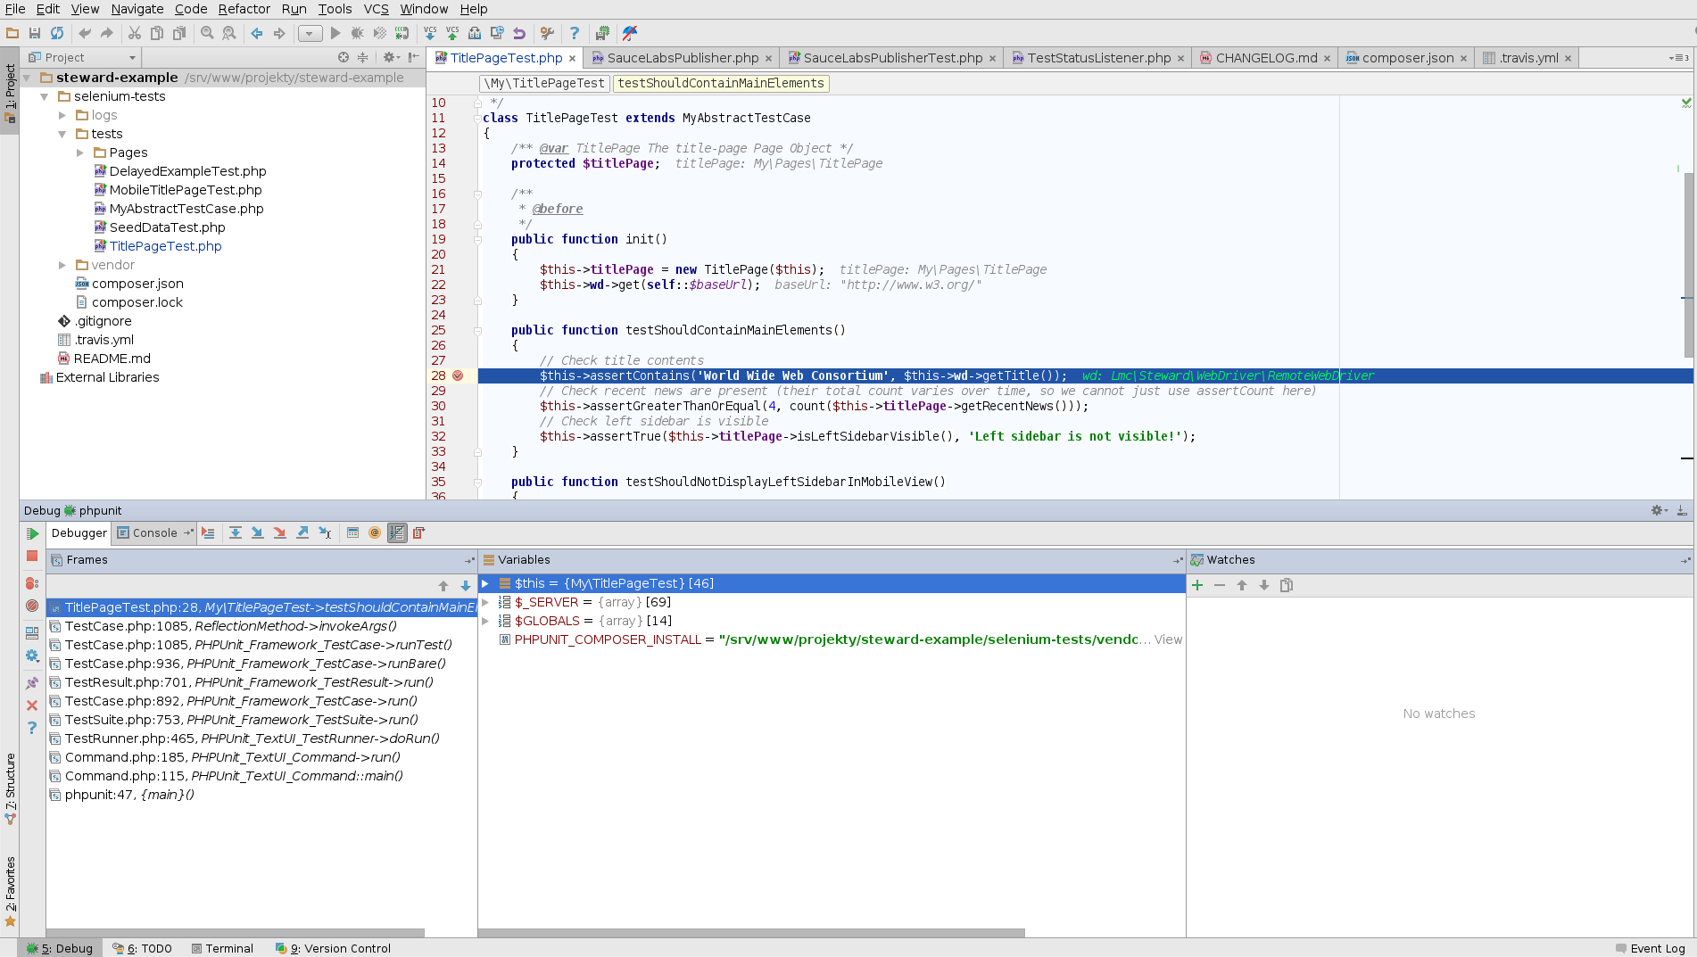Click the Step Out icon
1697x957 pixels.
(302, 532)
